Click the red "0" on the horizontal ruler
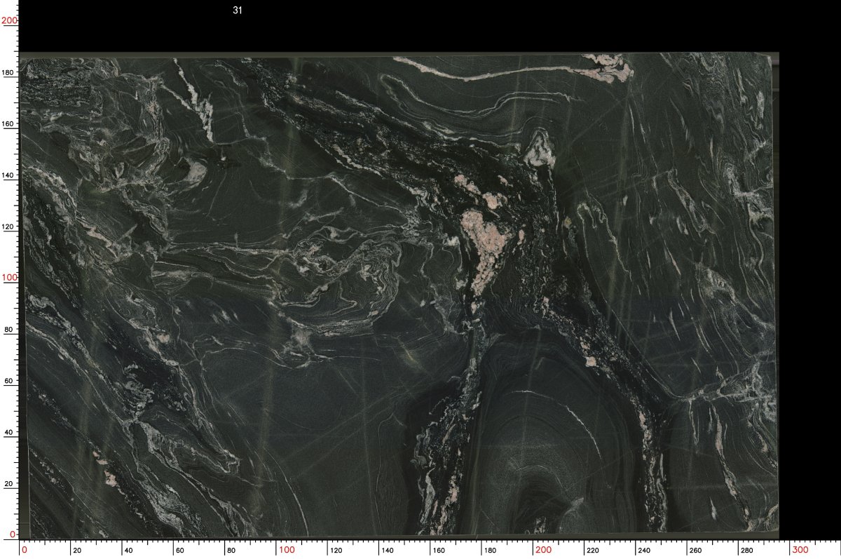 (x=25, y=550)
